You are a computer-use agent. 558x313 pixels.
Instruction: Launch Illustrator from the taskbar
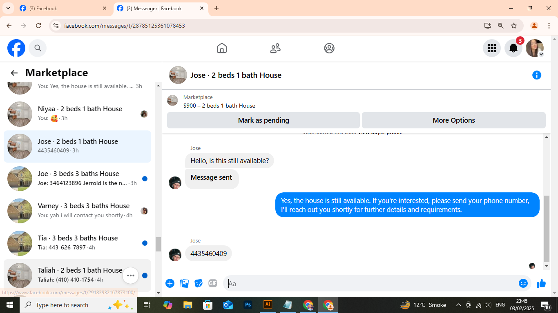[x=268, y=305]
